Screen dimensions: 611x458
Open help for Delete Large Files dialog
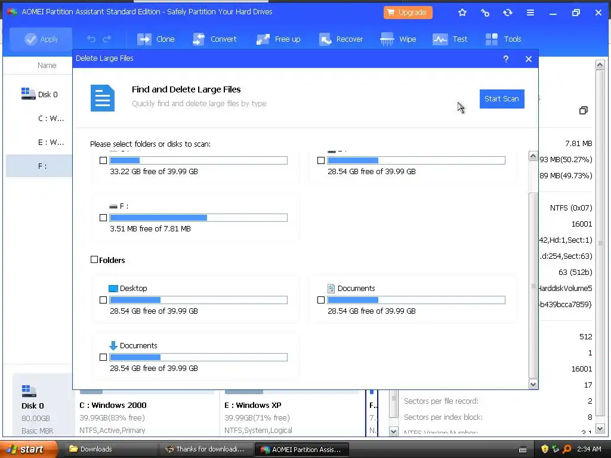(506, 59)
